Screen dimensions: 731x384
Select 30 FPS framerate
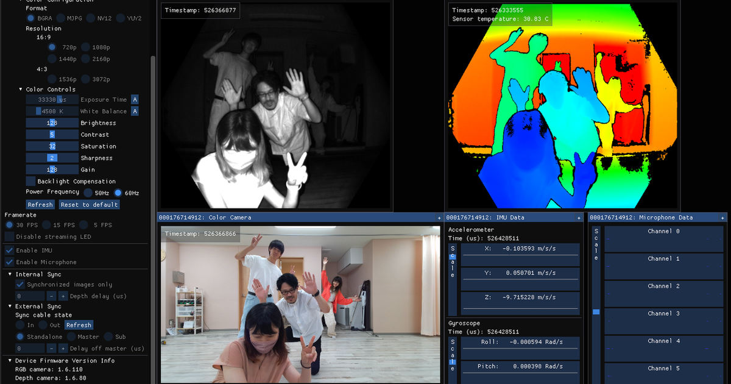9,225
